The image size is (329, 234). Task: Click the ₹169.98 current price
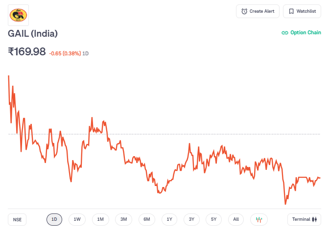click(27, 51)
